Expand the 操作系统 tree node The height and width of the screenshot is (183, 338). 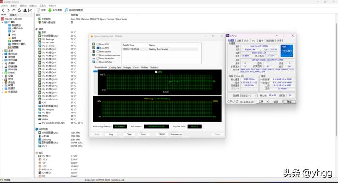click(x=2, y=54)
